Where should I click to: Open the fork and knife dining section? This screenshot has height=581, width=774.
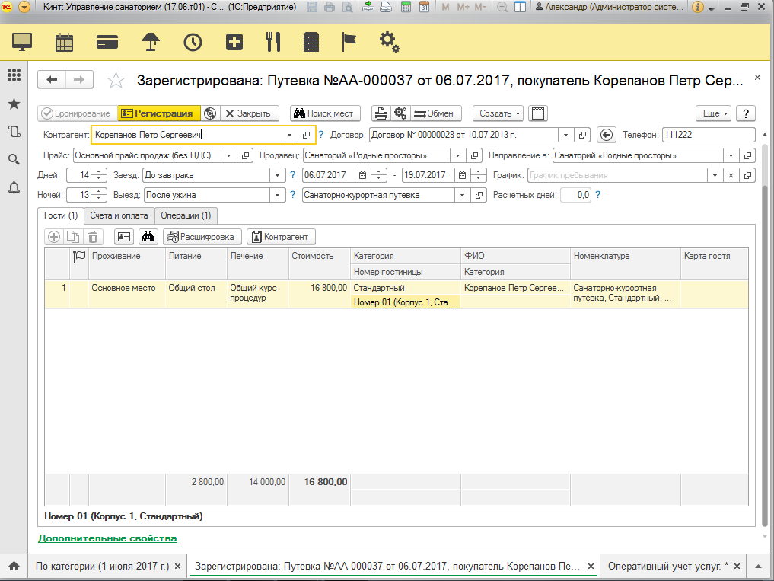click(273, 42)
